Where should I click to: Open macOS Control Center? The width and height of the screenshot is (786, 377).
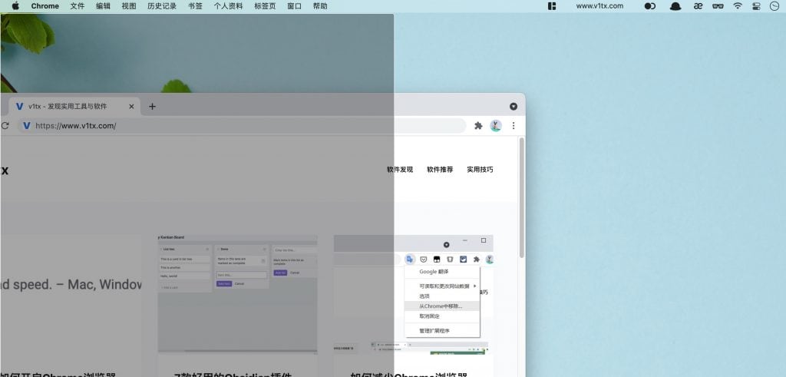[x=756, y=6]
